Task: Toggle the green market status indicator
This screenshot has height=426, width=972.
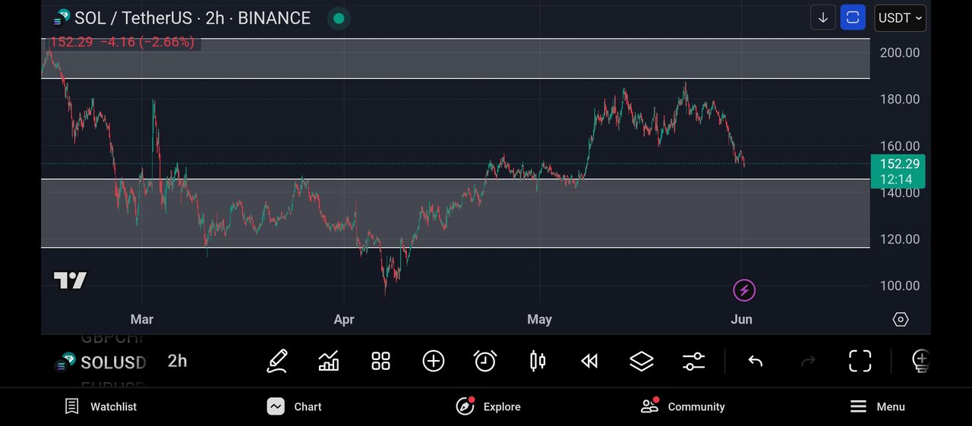Action: coord(339,18)
